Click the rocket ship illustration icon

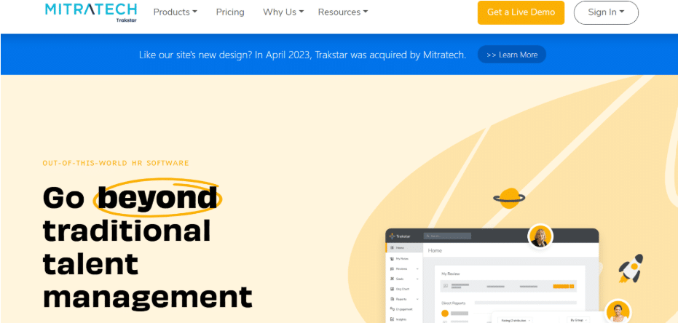tap(631, 268)
